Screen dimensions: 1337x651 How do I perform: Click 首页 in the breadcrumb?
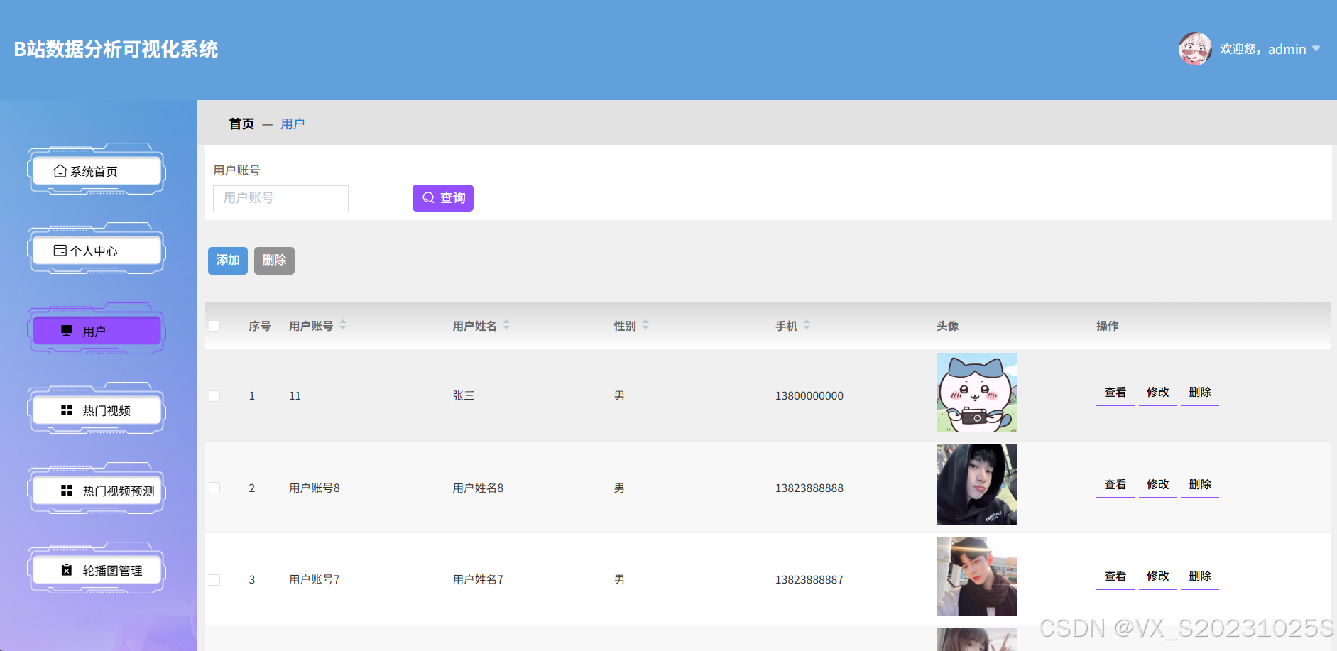coord(241,124)
